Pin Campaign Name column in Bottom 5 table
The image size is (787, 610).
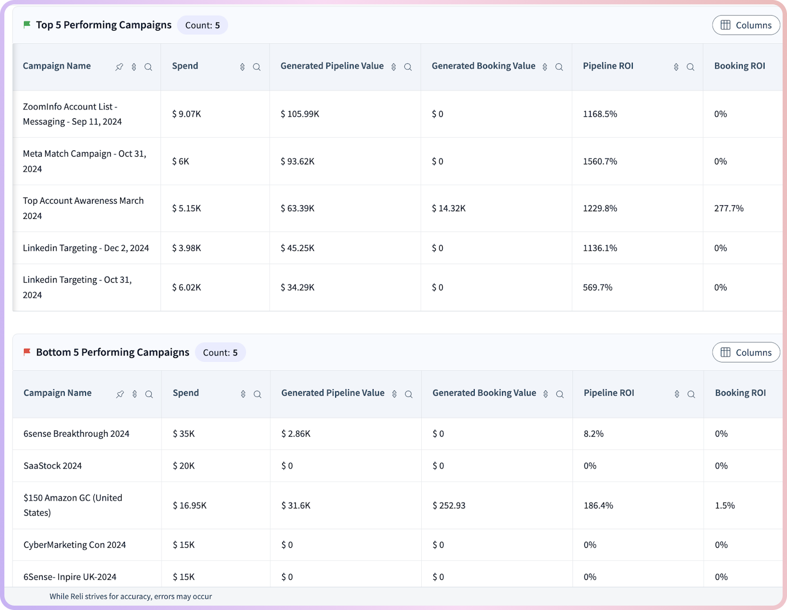pos(120,394)
